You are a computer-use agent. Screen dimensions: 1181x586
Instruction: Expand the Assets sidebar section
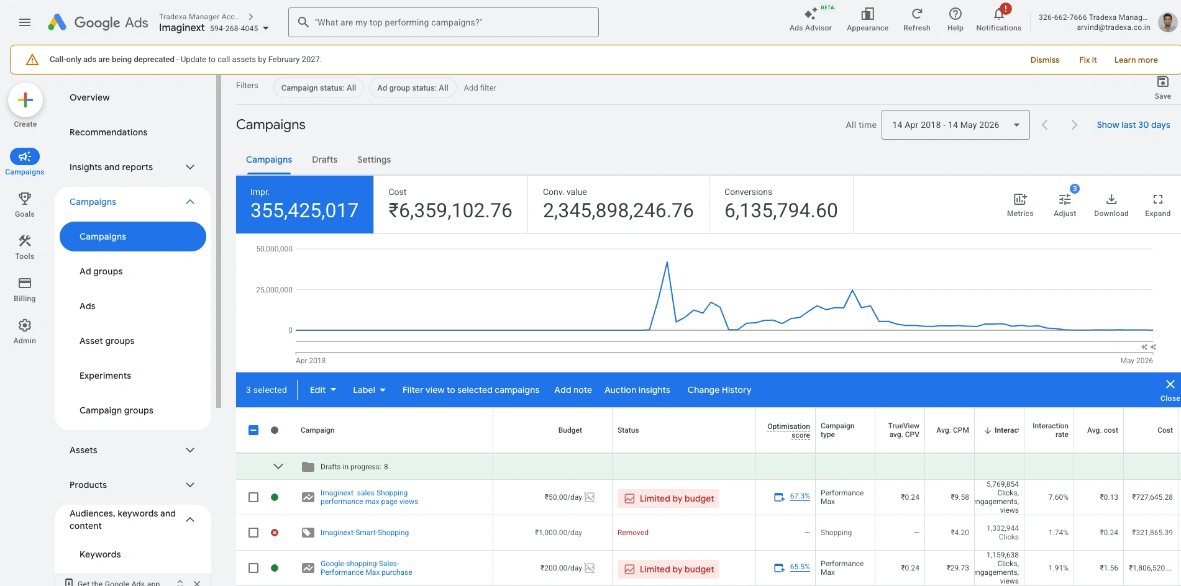[x=190, y=450]
